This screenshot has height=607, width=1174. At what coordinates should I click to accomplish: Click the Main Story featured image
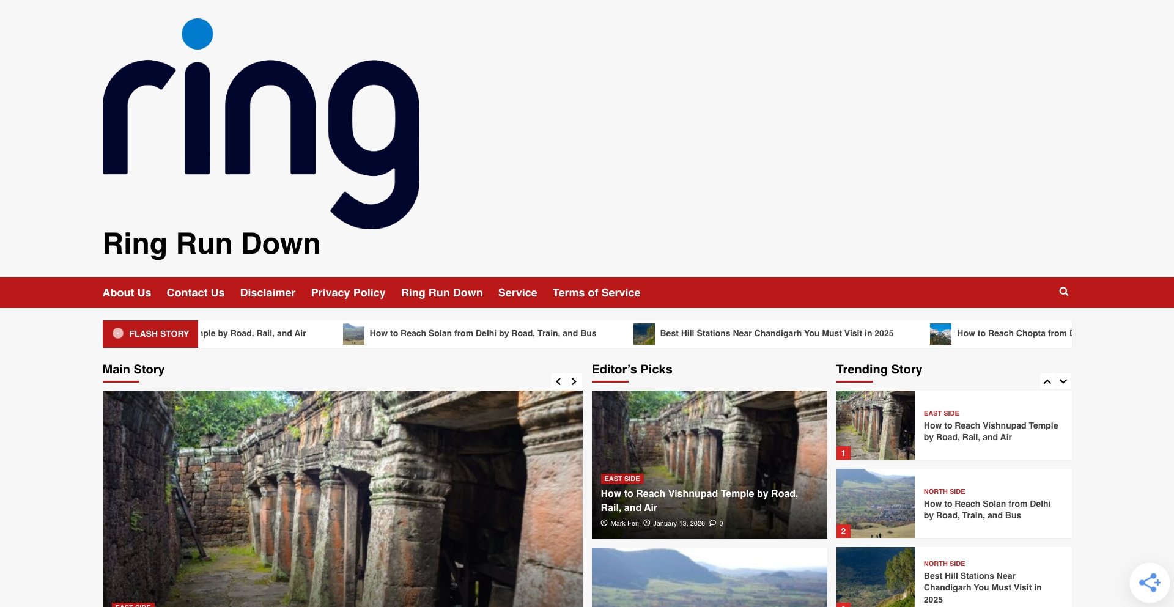[x=342, y=498]
